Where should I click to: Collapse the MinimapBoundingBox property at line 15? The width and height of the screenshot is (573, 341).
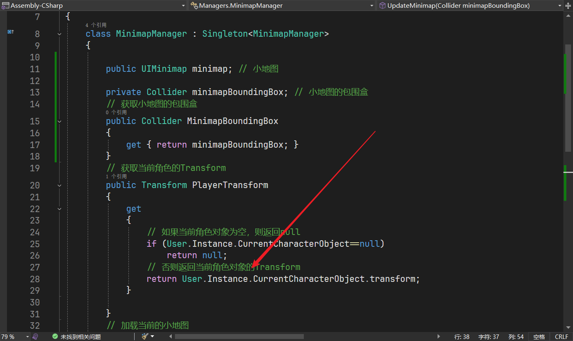pos(60,121)
